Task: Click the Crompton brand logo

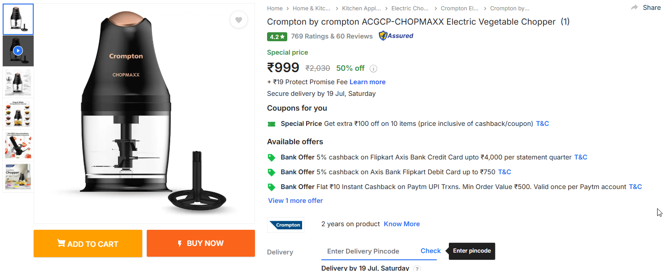Action: coord(285,225)
